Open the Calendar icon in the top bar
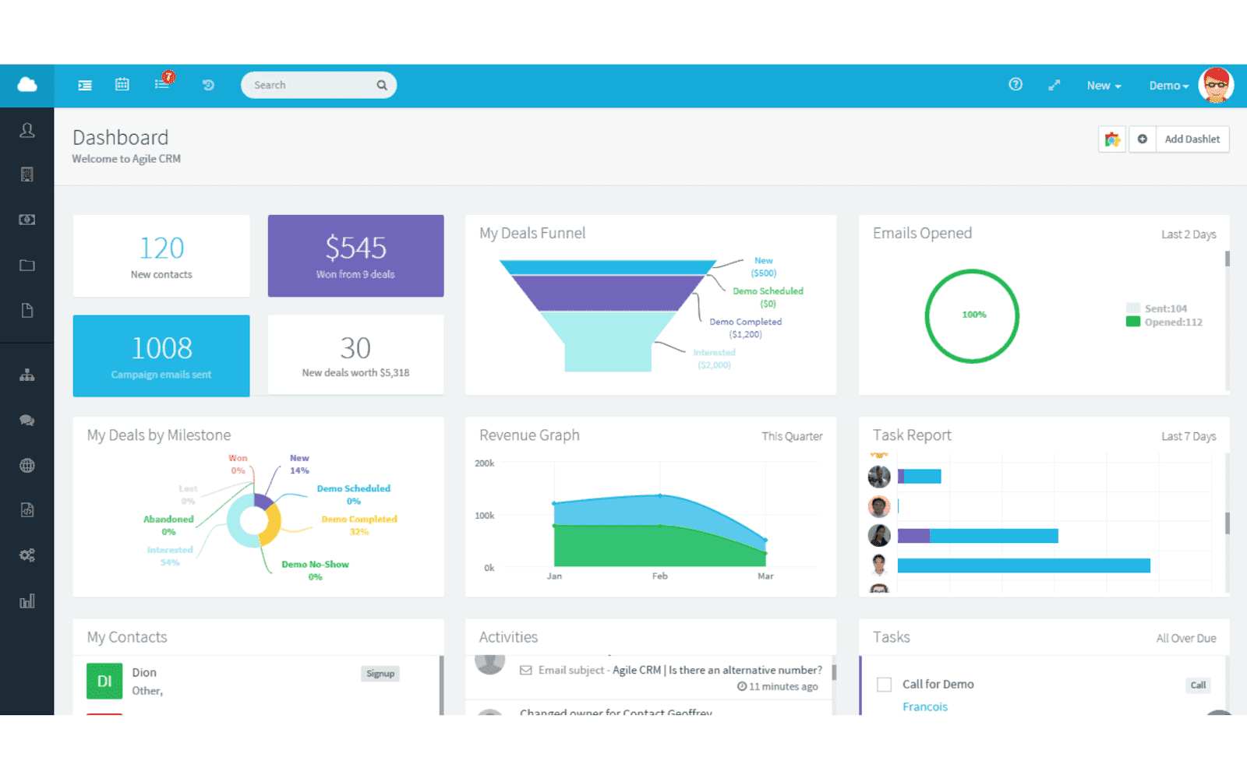The width and height of the screenshot is (1247, 782). 122,85
